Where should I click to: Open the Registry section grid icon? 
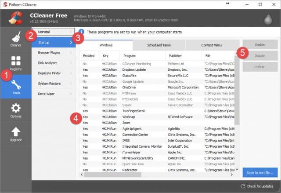tap(16, 61)
